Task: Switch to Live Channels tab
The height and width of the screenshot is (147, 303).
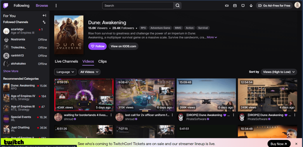Action: 66,61
